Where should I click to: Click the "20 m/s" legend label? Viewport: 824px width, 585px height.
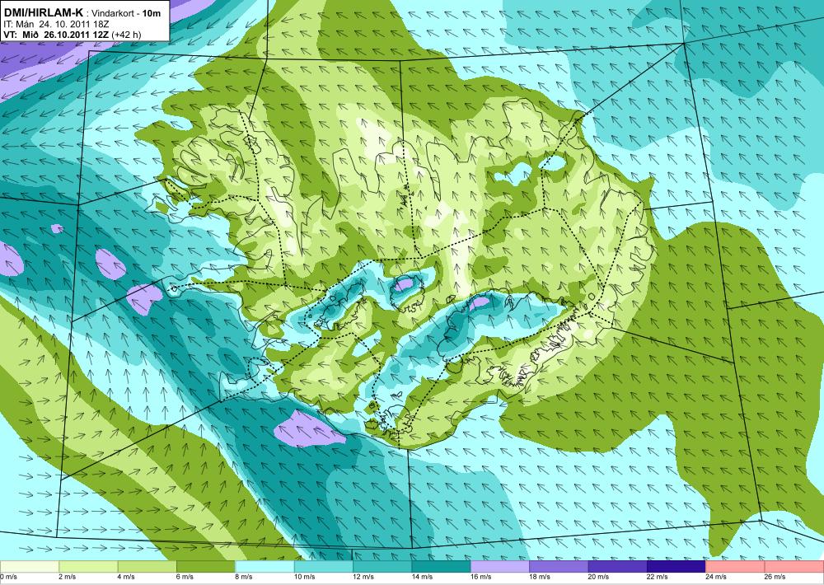point(598,577)
